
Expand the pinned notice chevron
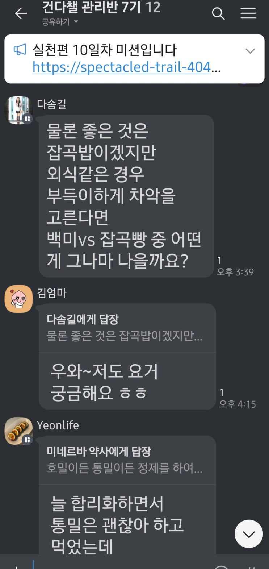(x=250, y=51)
